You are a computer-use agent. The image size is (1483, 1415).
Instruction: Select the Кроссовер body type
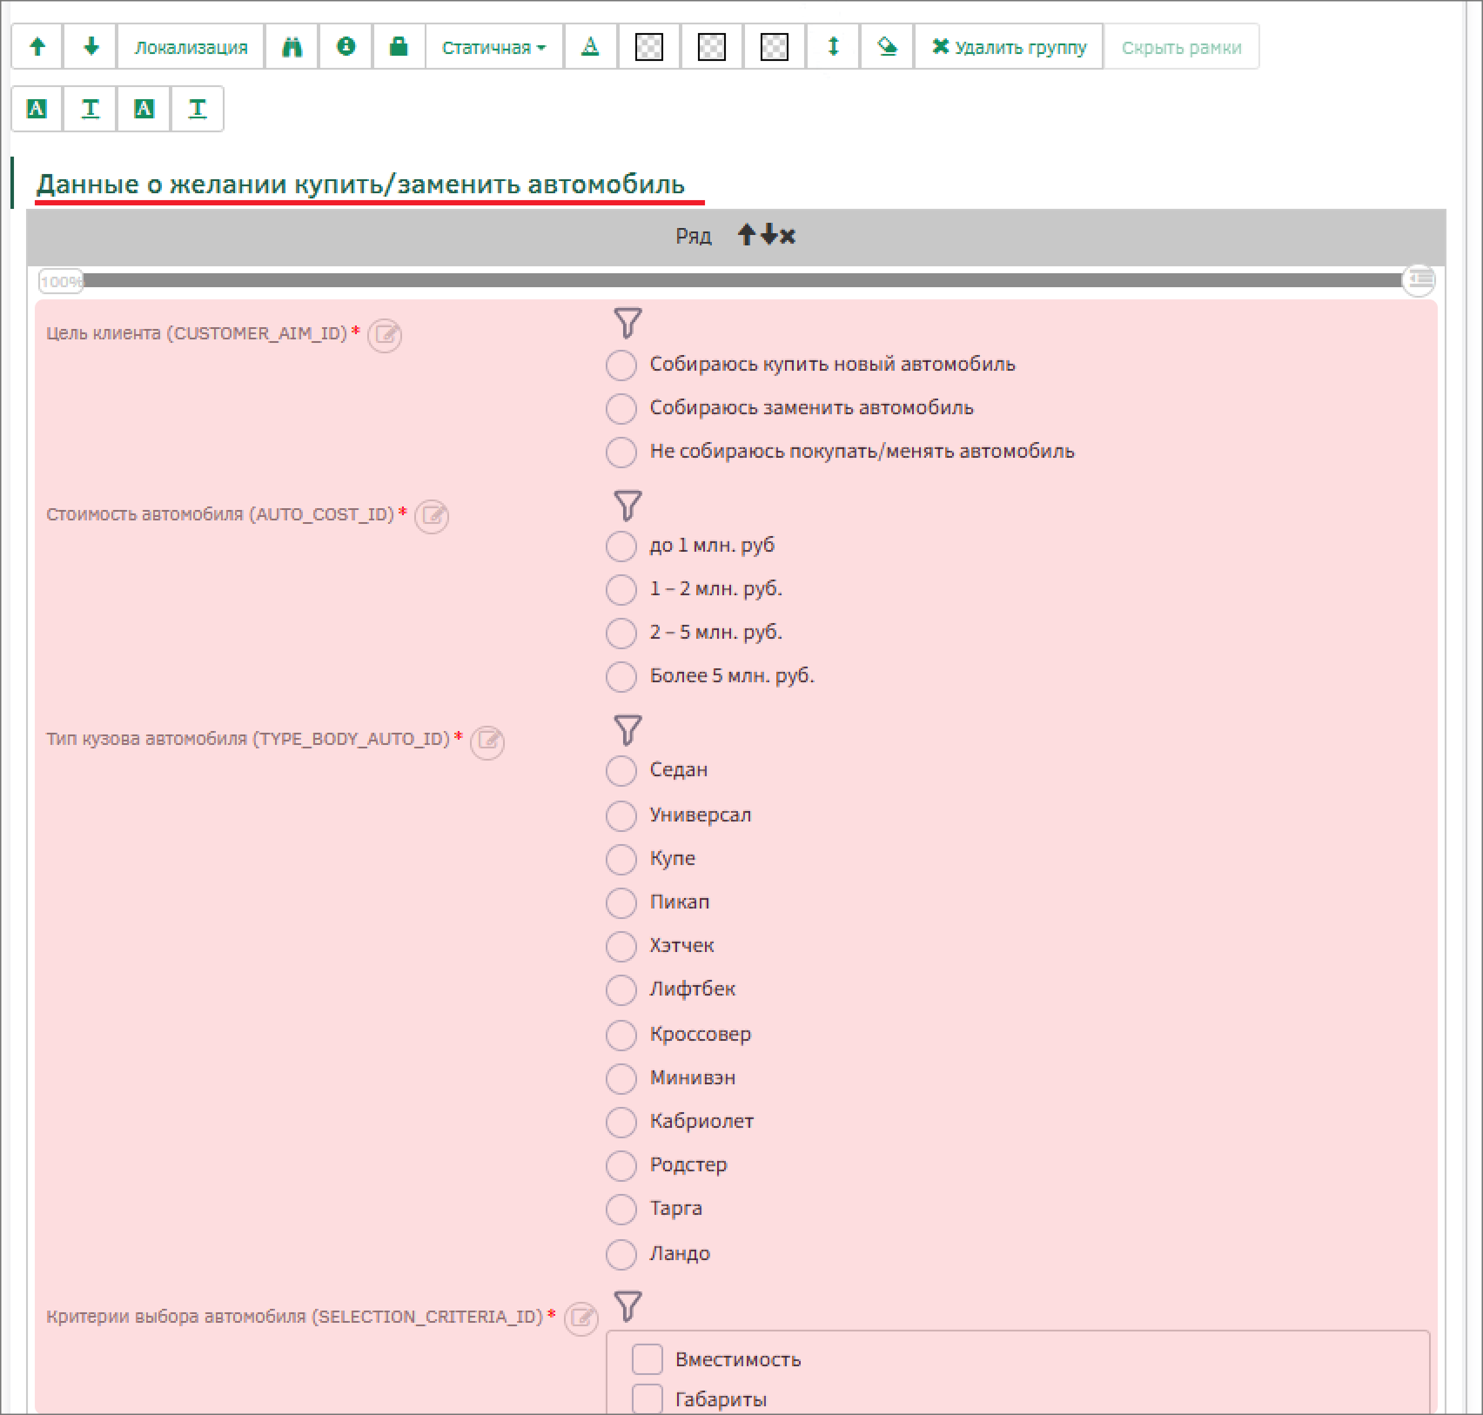621,1035
